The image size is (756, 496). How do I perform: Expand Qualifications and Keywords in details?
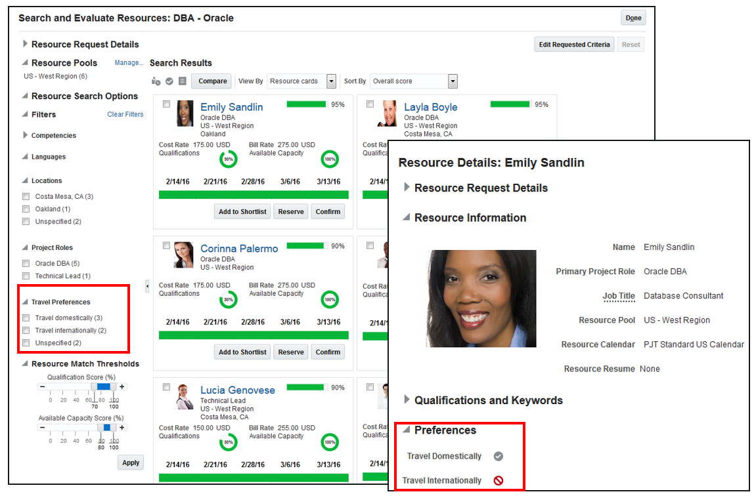407,400
